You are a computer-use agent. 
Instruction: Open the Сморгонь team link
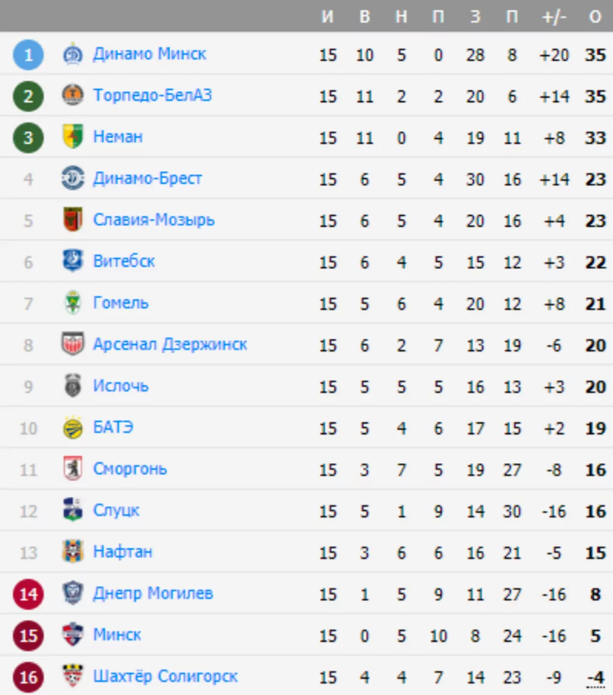pos(130,468)
